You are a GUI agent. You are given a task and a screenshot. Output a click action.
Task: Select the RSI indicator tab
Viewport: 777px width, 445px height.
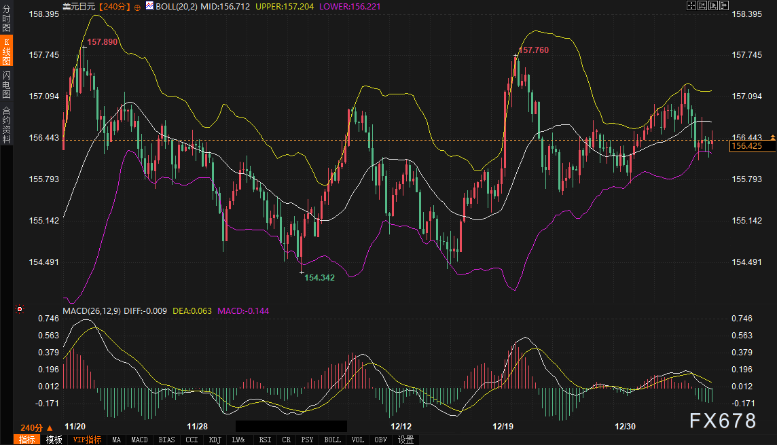pyautogui.click(x=265, y=440)
